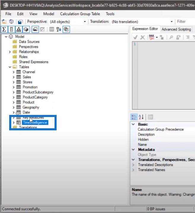Click the property pages icon
The height and width of the screenshot is (213, 195).
click(150, 117)
